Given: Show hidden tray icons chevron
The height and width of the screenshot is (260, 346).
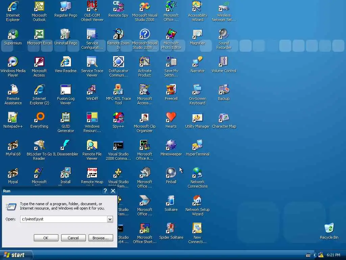Looking at the screenshot, I should click(315, 255).
